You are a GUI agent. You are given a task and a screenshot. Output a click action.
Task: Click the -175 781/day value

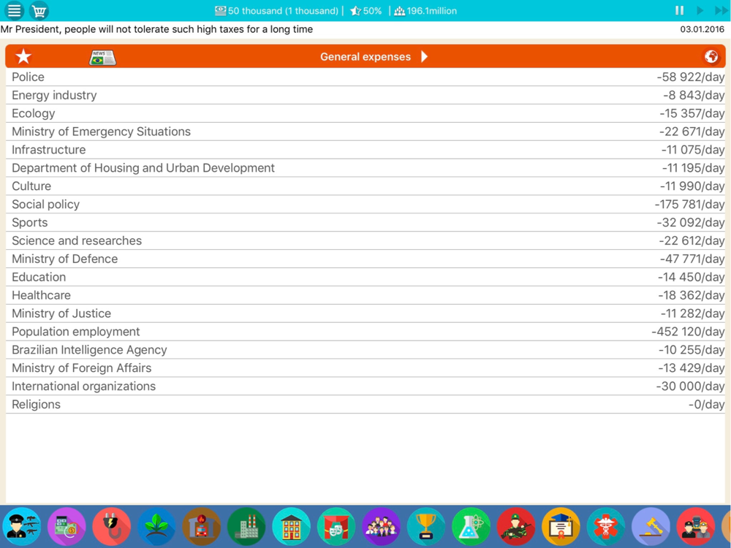(689, 204)
